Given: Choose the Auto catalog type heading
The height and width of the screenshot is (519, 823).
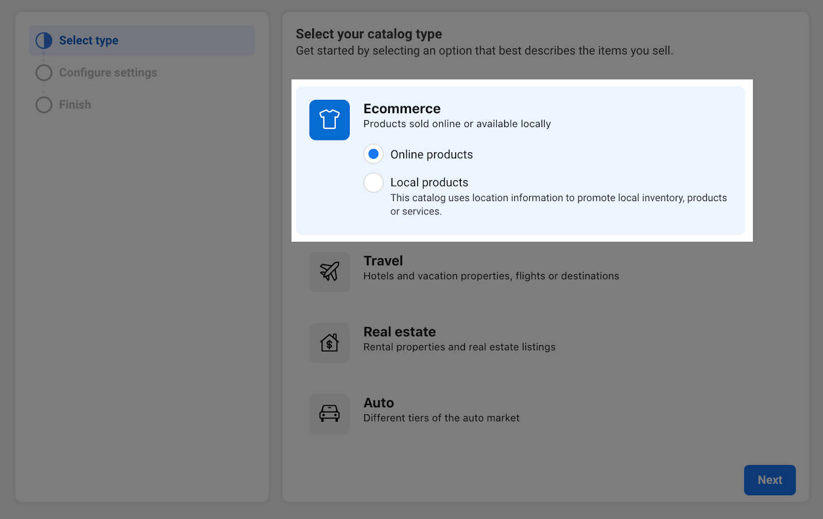Looking at the screenshot, I should [379, 403].
